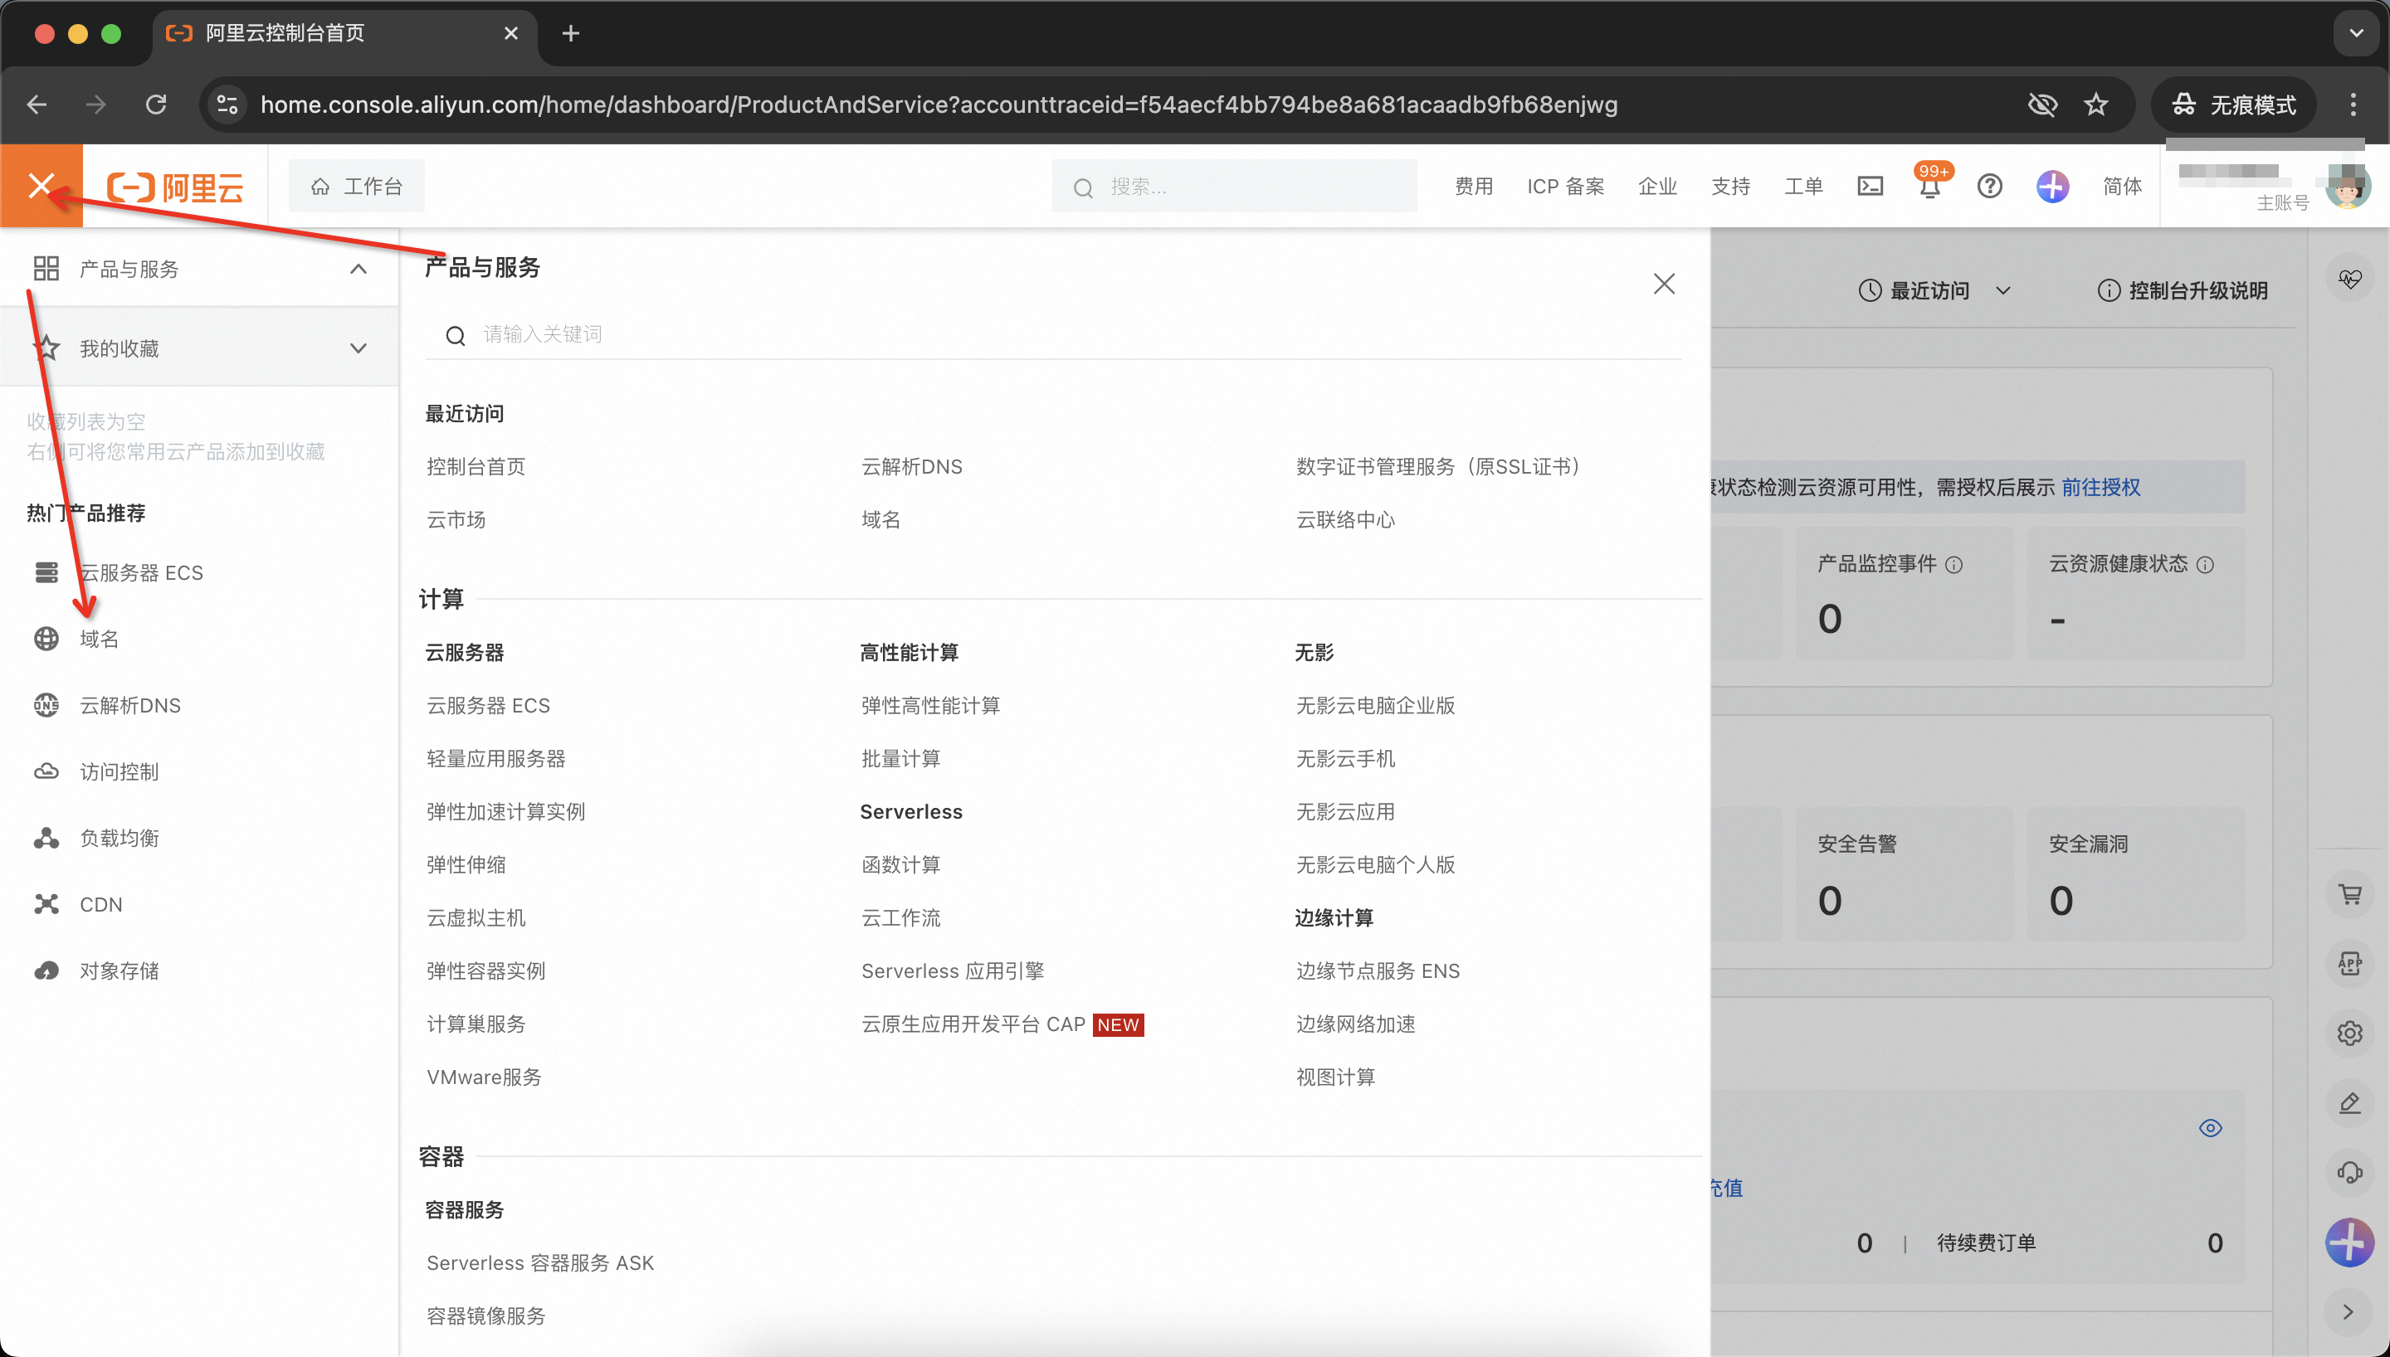
Task: Click the 前往授权 link
Action: click(2100, 488)
